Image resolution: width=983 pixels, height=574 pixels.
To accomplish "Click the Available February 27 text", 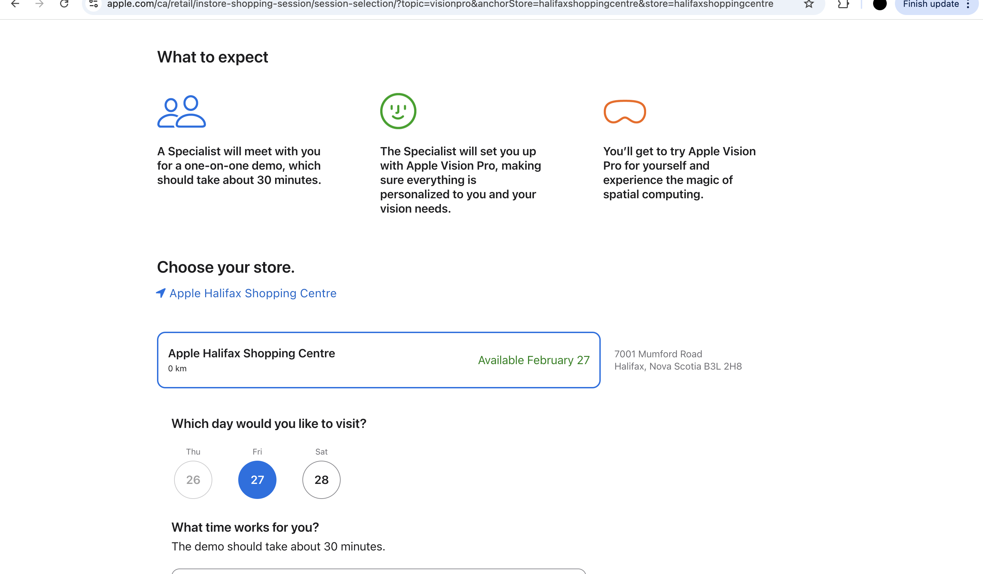I will (x=533, y=360).
